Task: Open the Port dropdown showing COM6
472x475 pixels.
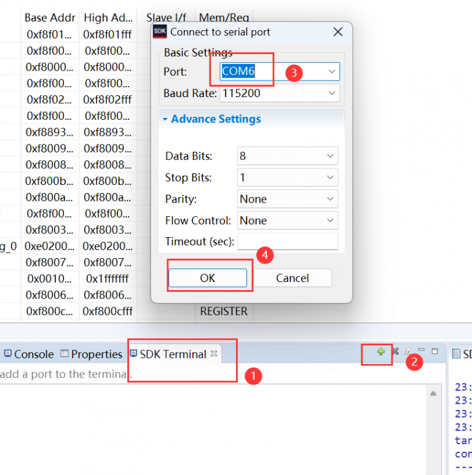Action: (332, 72)
